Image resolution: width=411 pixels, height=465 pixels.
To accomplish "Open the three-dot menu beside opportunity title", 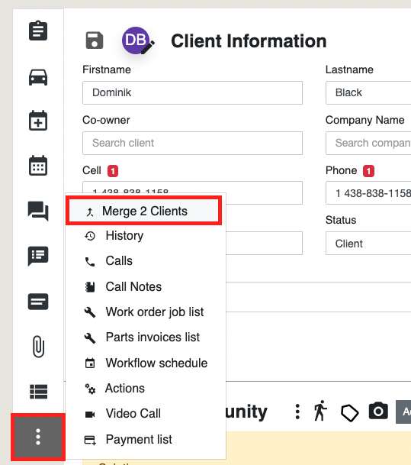I will point(297,412).
